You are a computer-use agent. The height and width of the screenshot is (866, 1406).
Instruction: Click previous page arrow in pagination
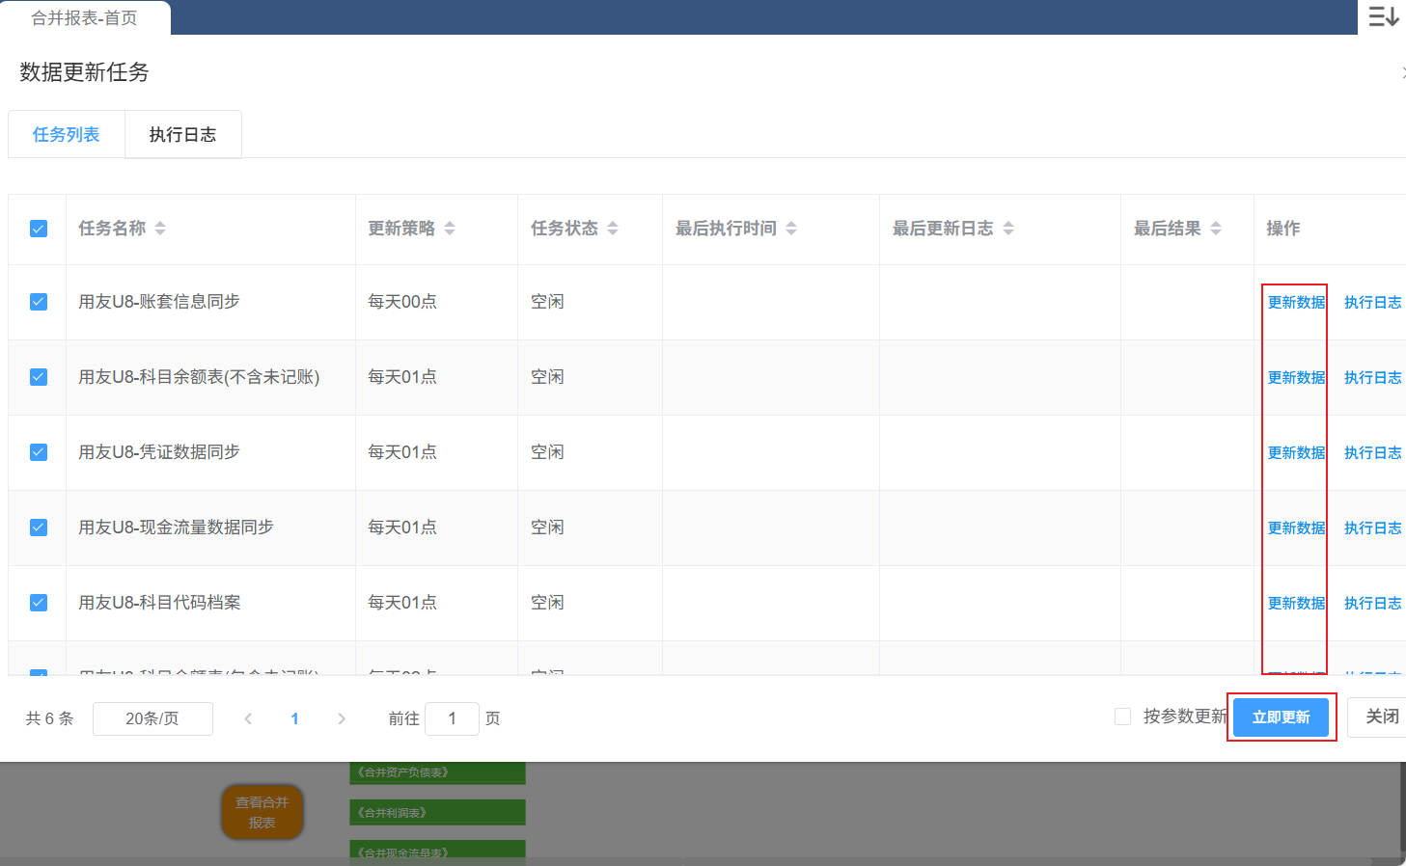coord(248,718)
